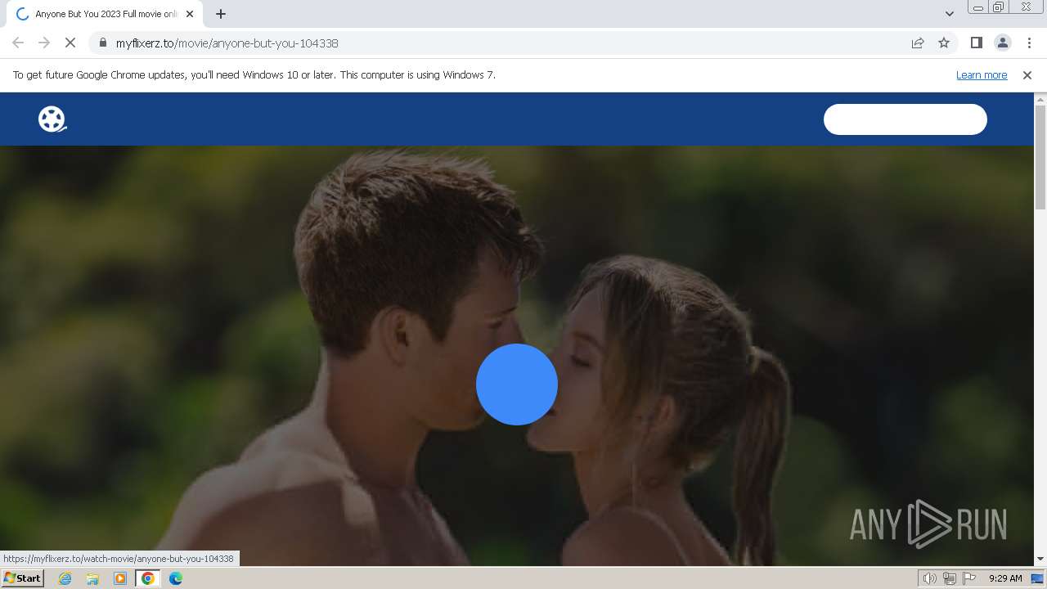This screenshot has height=589, width=1047.
Task: Open the Chrome profile menu
Action: (1002, 43)
